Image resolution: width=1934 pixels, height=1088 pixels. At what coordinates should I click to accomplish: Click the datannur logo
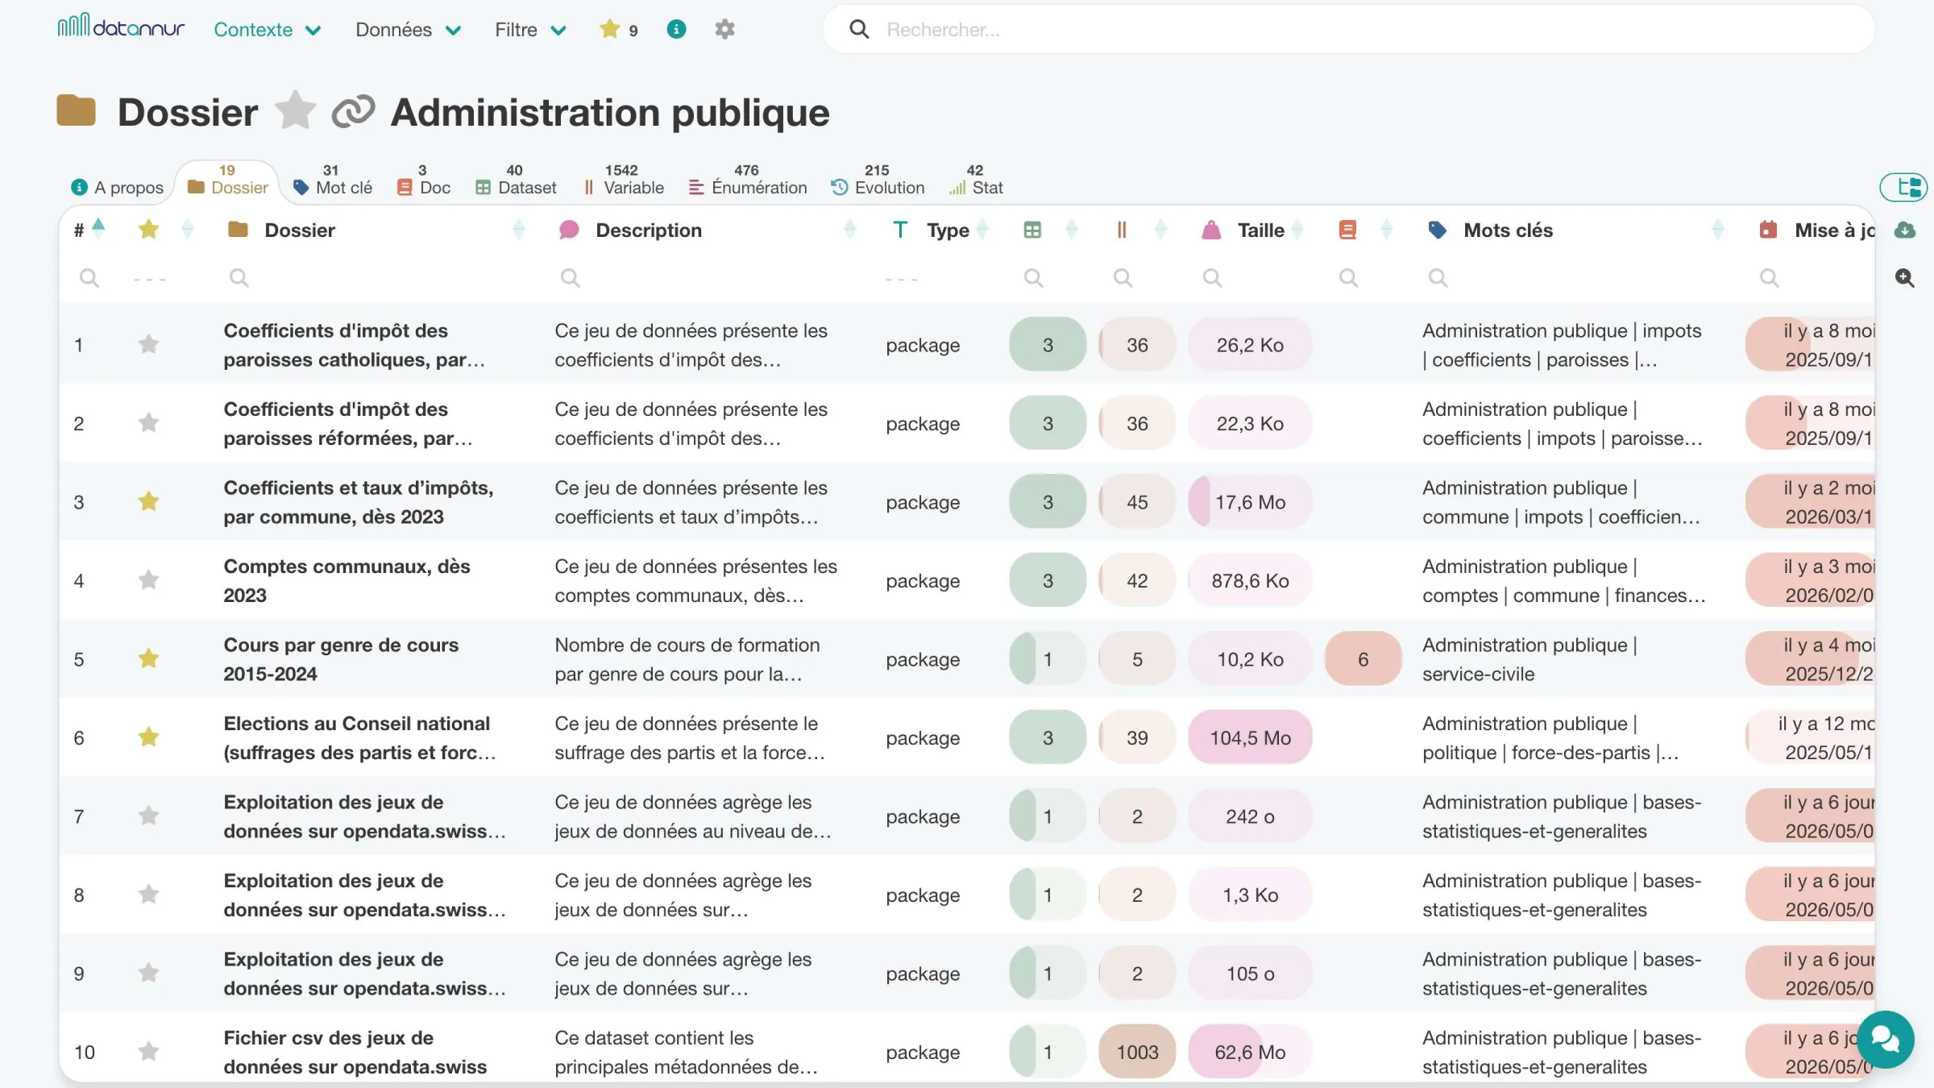tap(121, 27)
